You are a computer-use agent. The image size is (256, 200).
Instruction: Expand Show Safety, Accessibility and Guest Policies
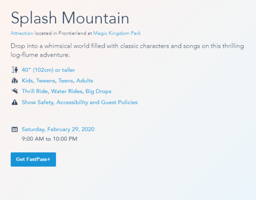point(79,102)
